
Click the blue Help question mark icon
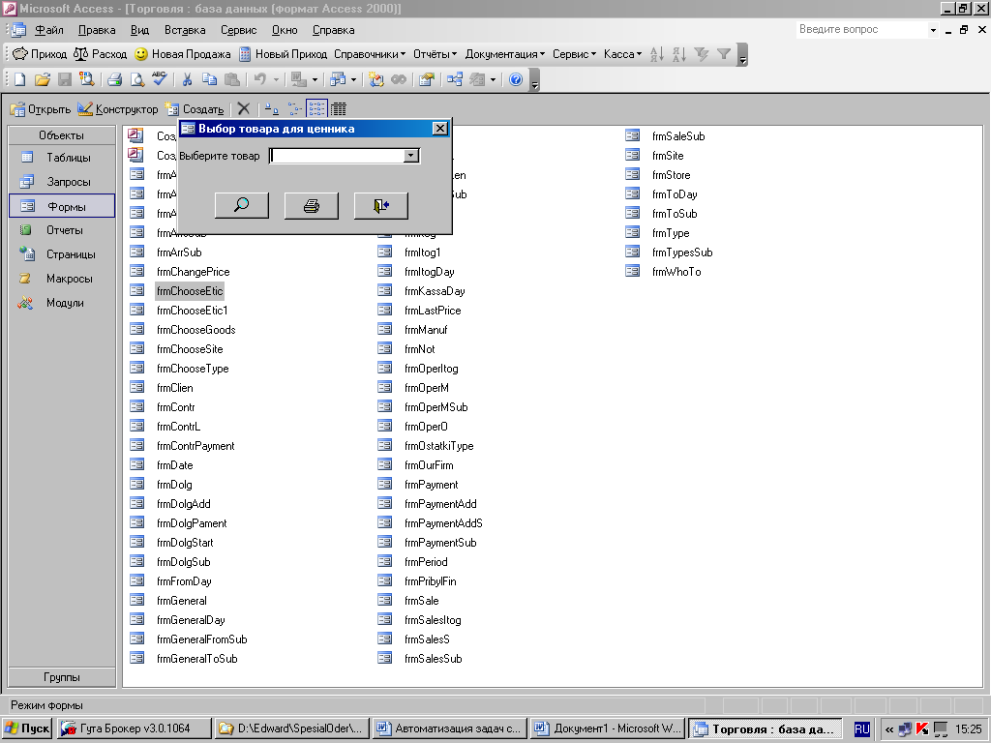[x=516, y=79]
